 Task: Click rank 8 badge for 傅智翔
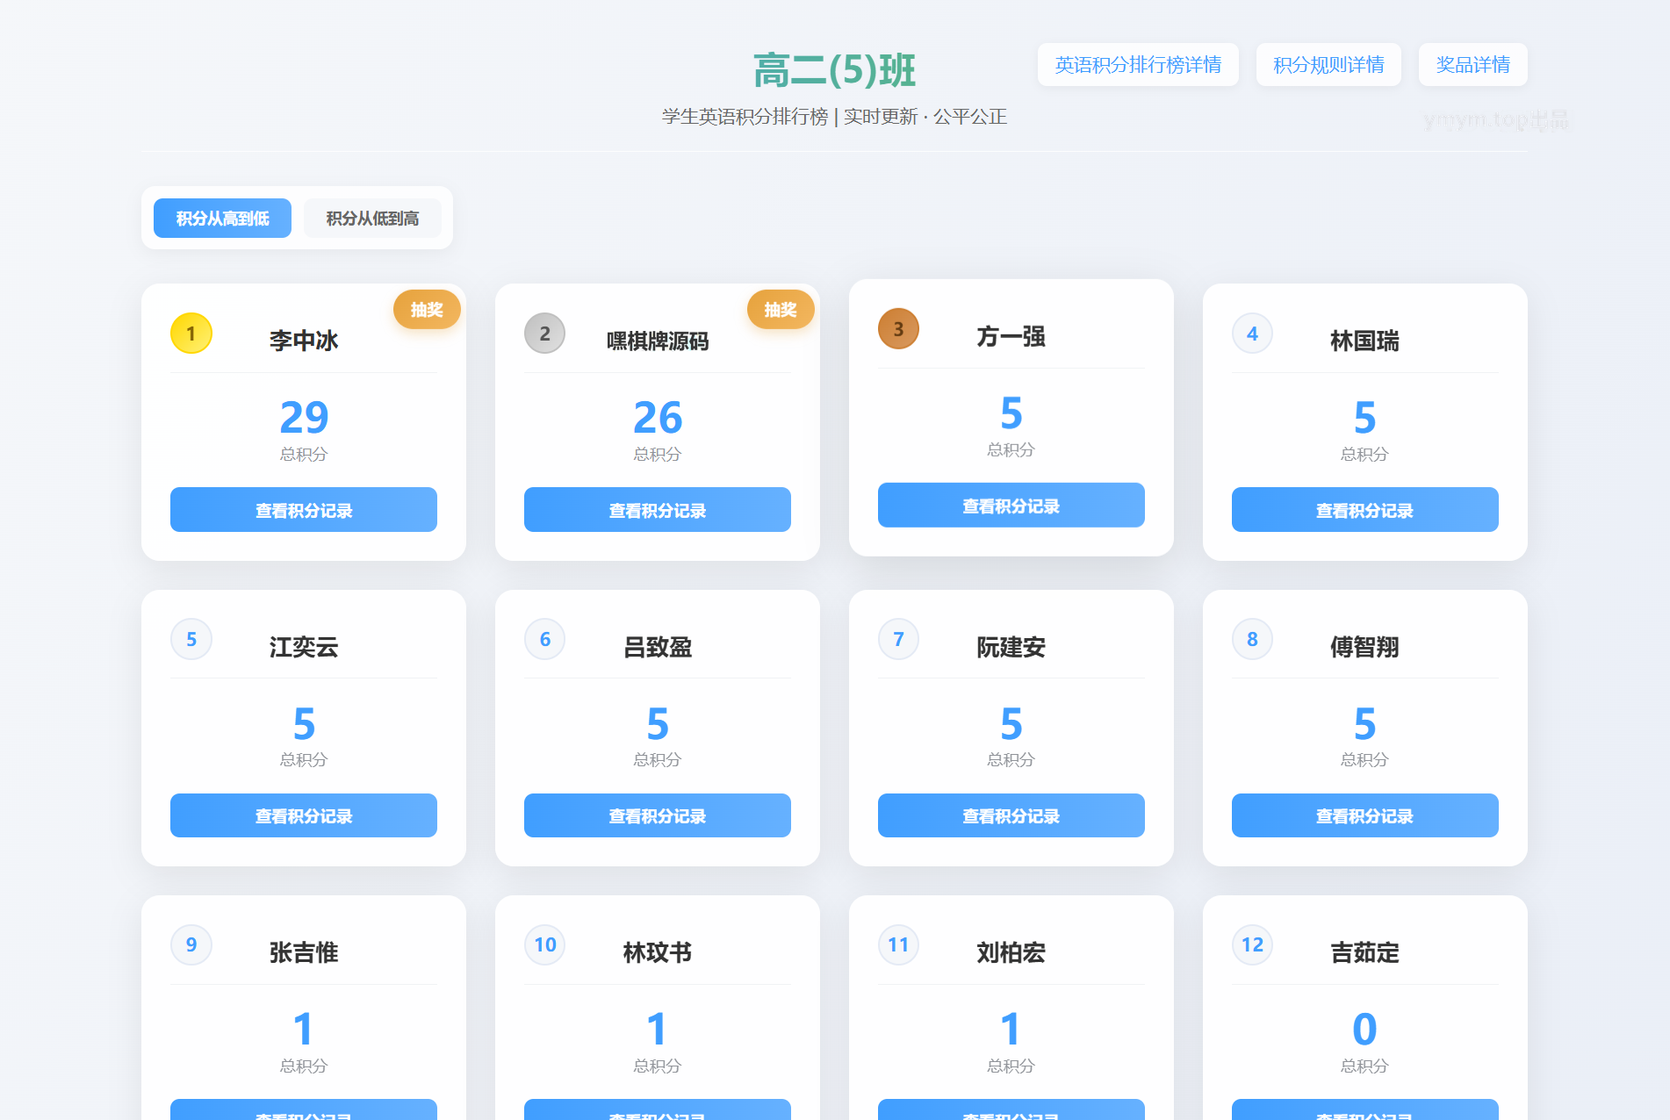[1253, 639]
